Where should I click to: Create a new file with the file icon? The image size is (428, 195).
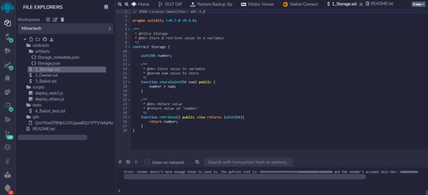click(x=31, y=40)
